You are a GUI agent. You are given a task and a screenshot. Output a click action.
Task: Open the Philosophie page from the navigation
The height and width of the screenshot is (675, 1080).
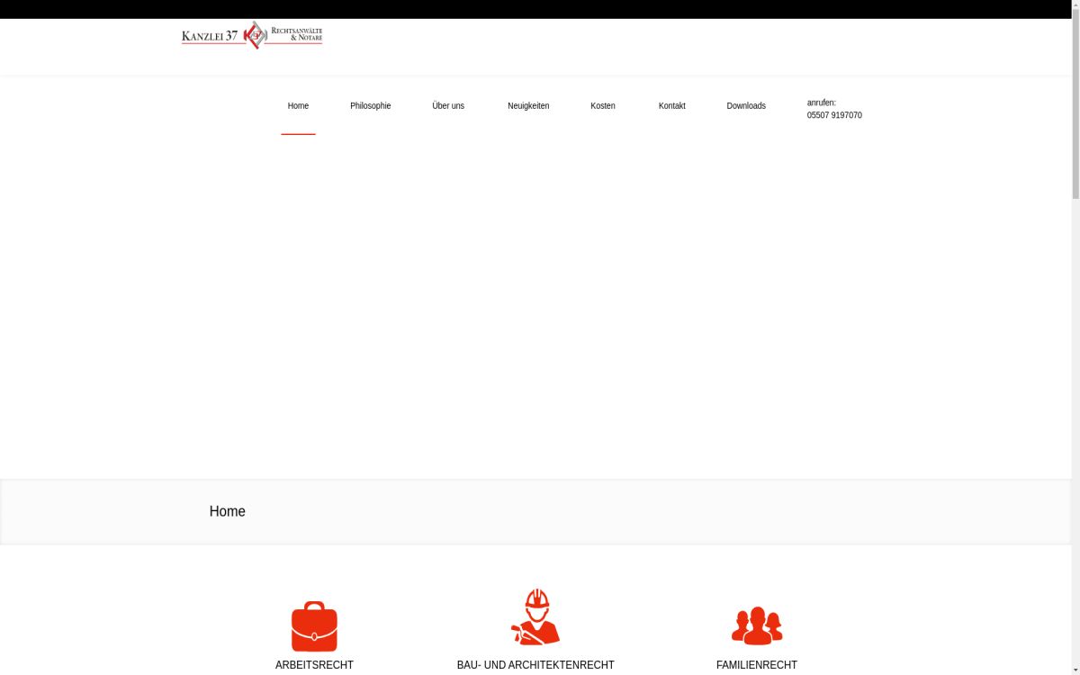(x=370, y=105)
